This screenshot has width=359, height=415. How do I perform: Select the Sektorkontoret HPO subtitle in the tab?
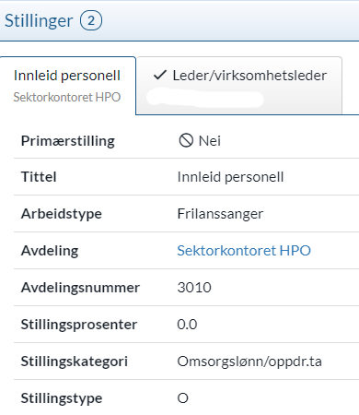click(x=67, y=97)
